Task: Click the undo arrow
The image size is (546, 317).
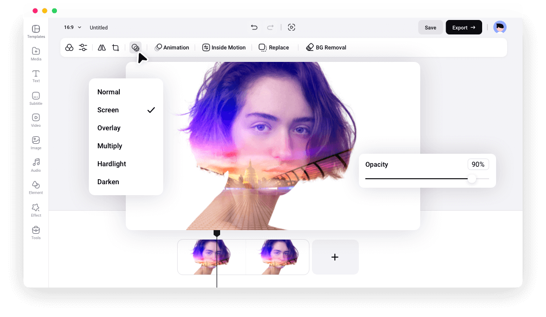Action: (254, 27)
